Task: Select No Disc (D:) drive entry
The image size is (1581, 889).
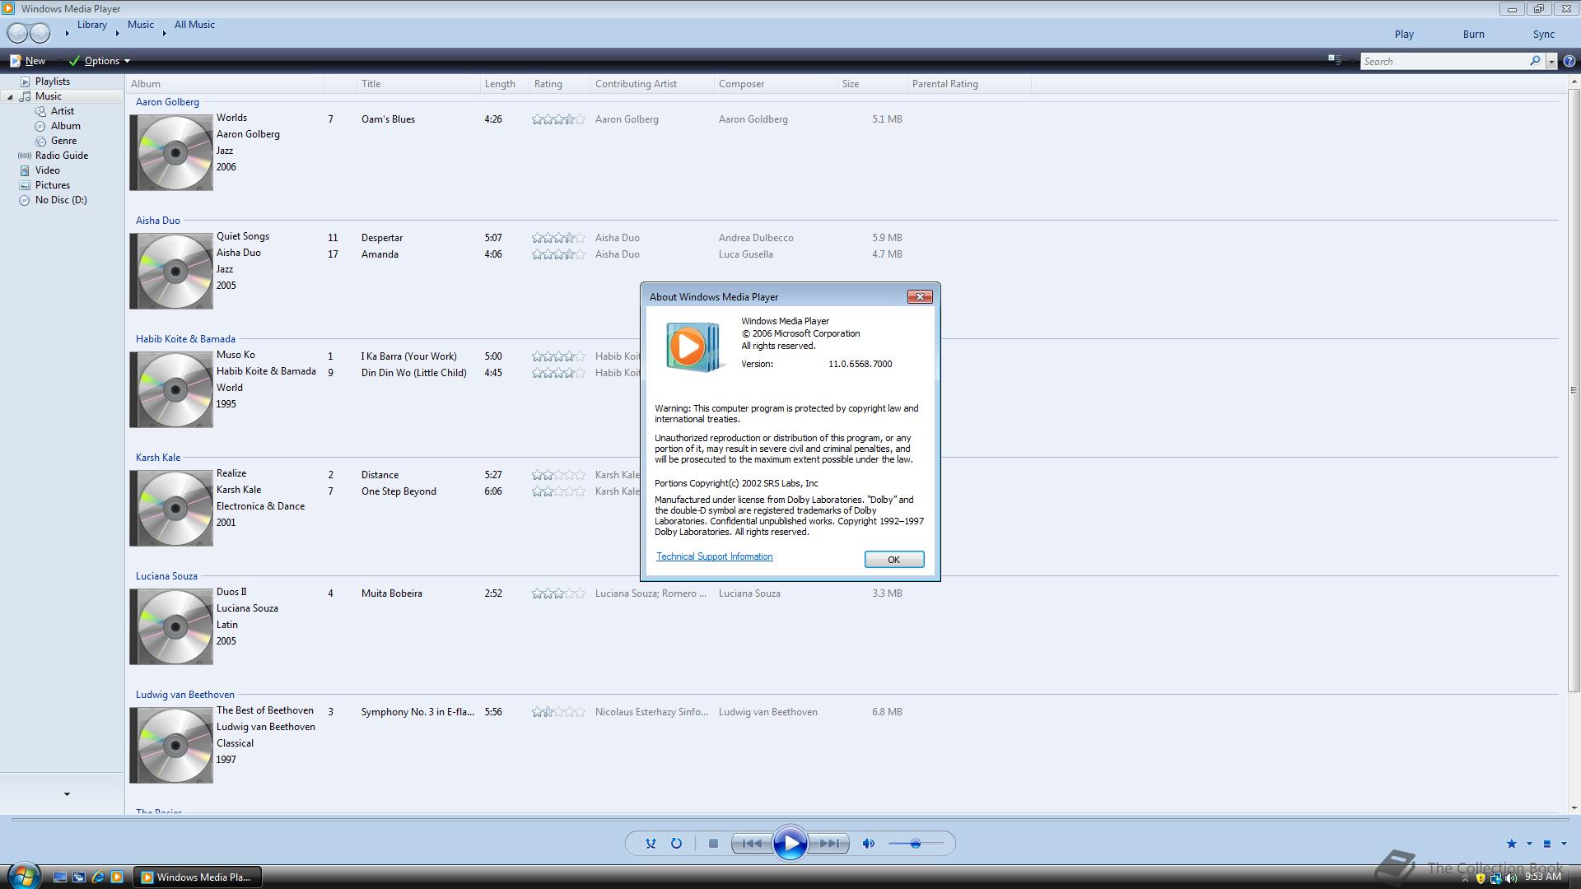Action: point(60,200)
